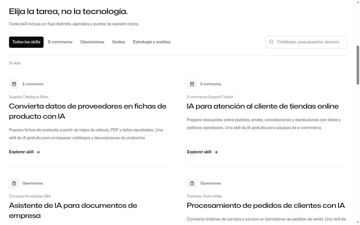The height and width of the screenshot is (225, 360).
Task: Click the 'Supplier Catalog to Store' label
Action: (29, 97)
